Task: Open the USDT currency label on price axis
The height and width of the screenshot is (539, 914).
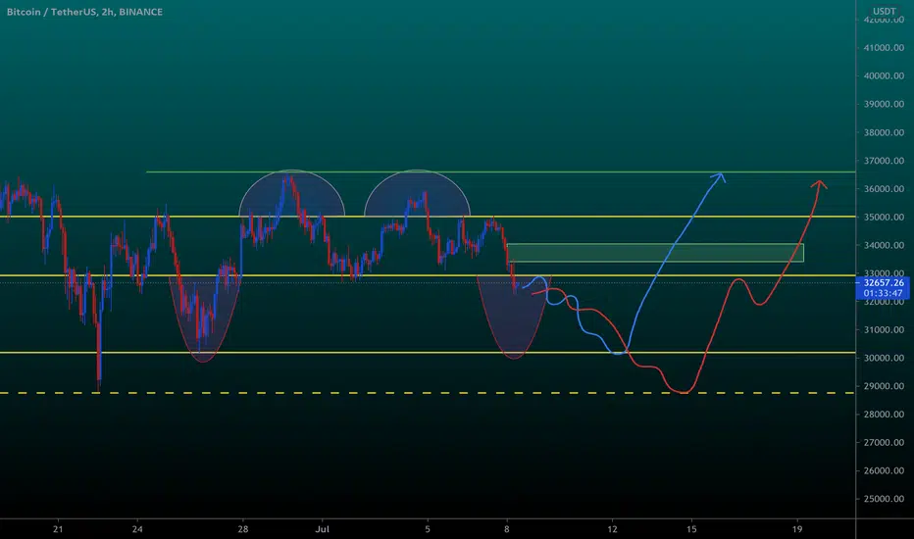Action: (884, 11)
